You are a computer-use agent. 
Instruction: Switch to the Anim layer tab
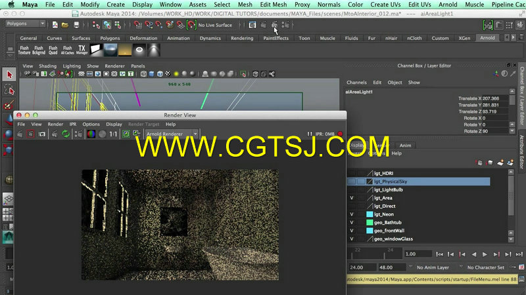click(x=405, y=145)
